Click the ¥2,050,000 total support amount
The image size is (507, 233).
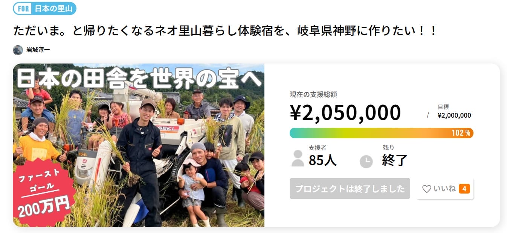point(345,112)
